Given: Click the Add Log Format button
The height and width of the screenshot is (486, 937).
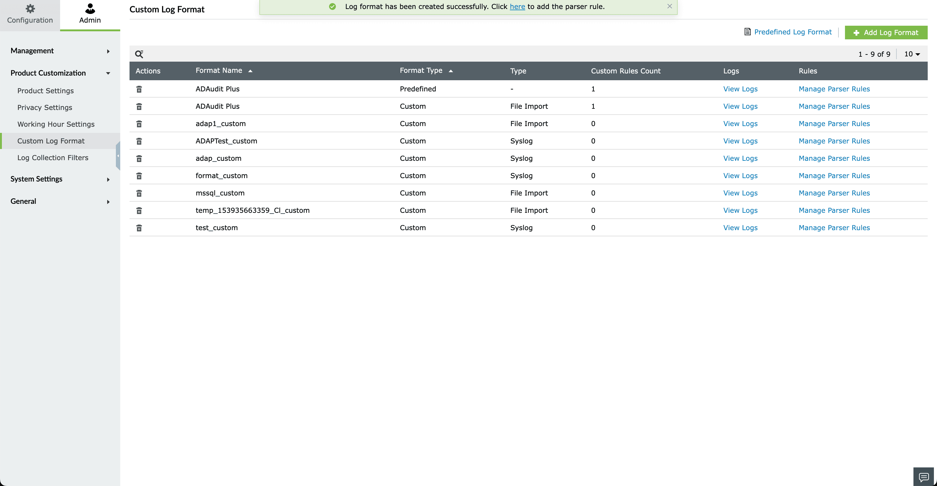Looking at the screenshot, I should click(886, 33).
